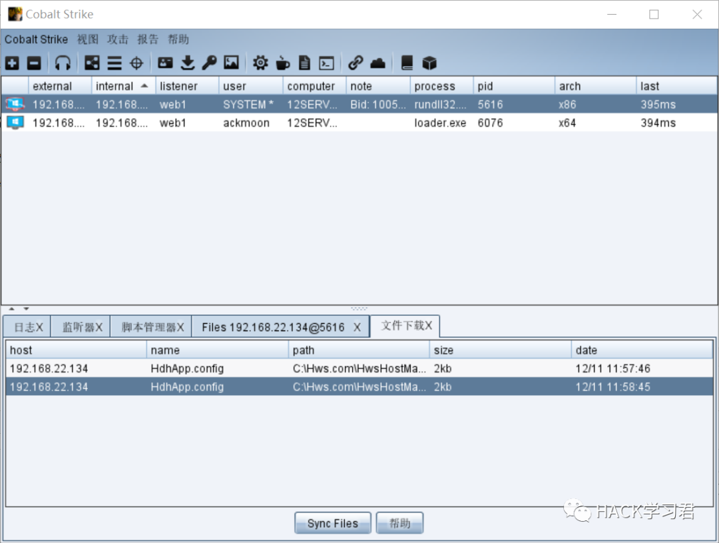Click the Sync Files button

[x=332, y=523]
